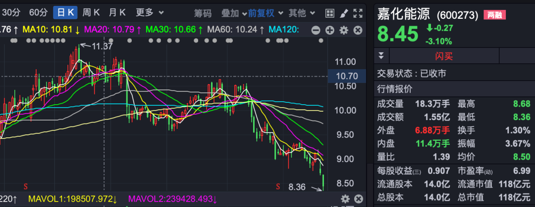This screenshot has height=207, width=535.
Task: Click the MA10: 10.81 label
Action: click(51, 30)
